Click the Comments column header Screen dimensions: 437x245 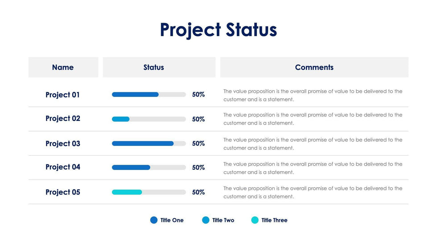click(314, 68)
